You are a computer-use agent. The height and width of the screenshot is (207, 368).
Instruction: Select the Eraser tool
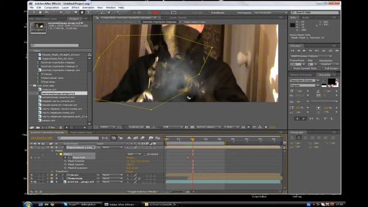[x=109, y=13]
